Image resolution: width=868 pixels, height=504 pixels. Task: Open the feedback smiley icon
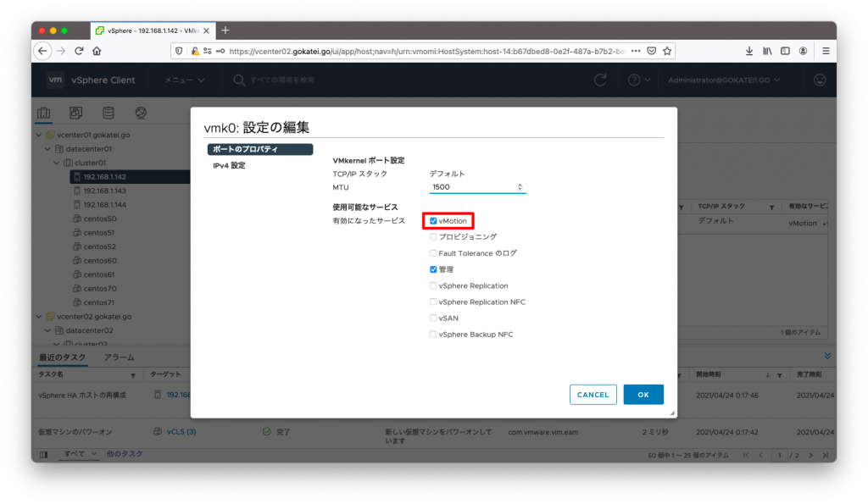coord(820,80)
